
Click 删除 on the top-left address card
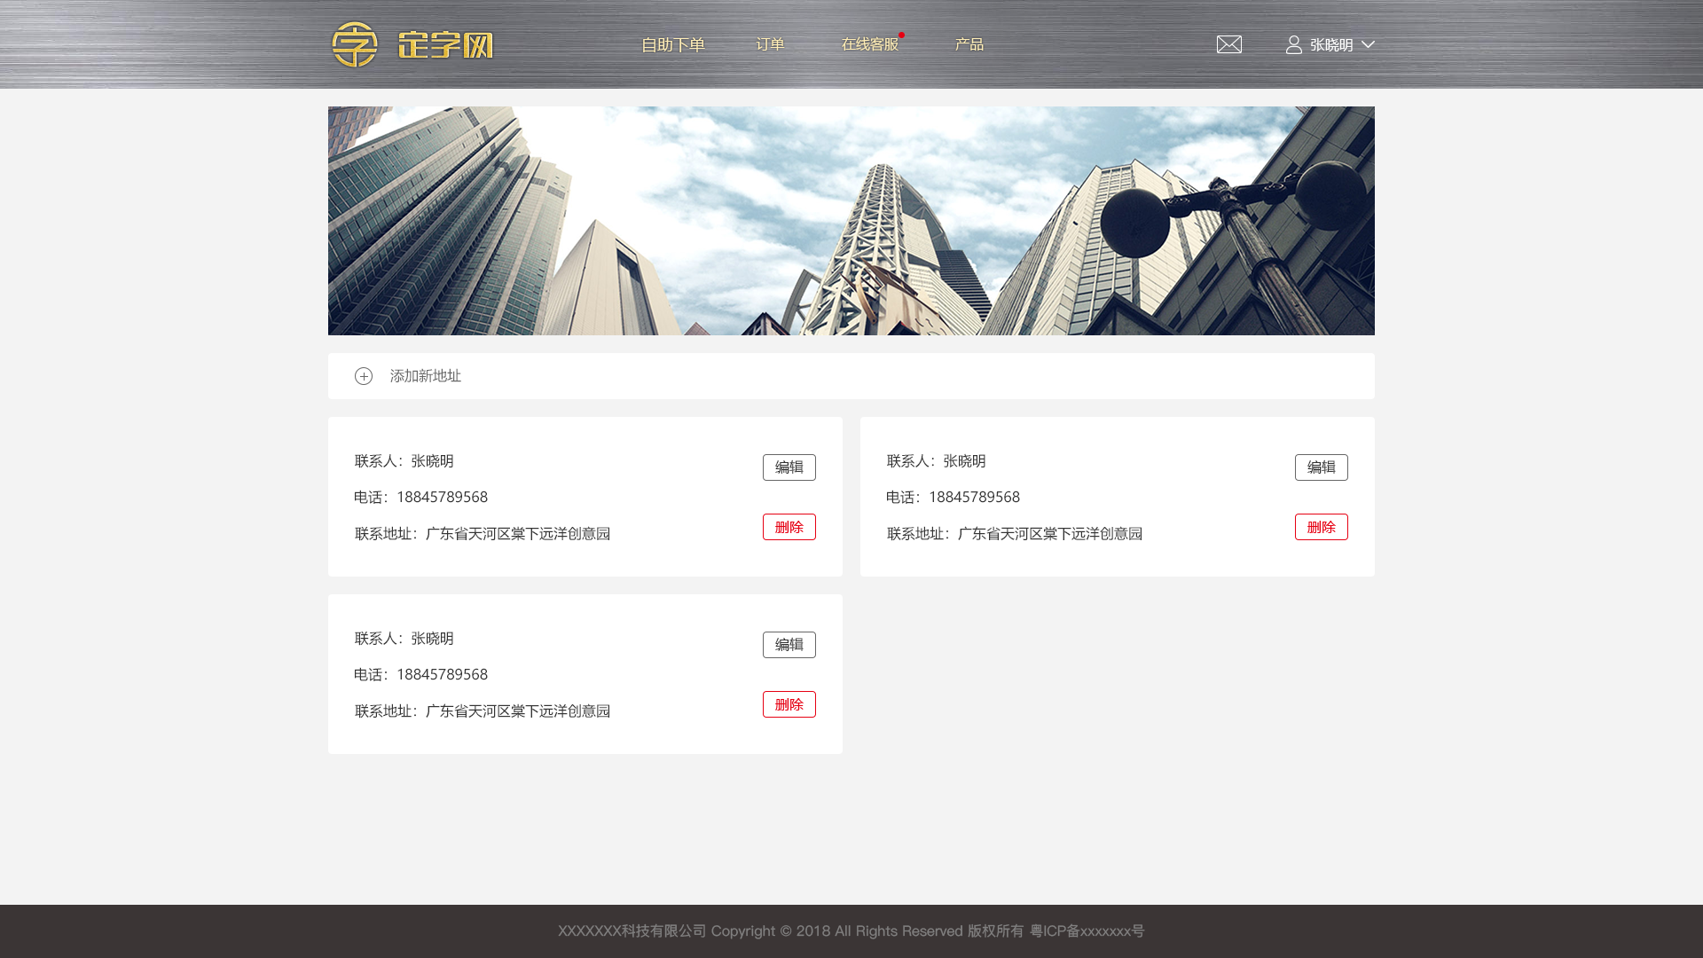click(789, 527)
